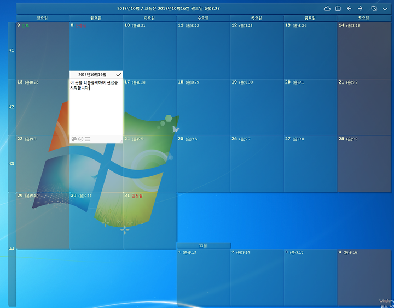The width and height of the screenshot is (394, 308).
Task: Open the color palette in note editor
Action: click(74, 139)
